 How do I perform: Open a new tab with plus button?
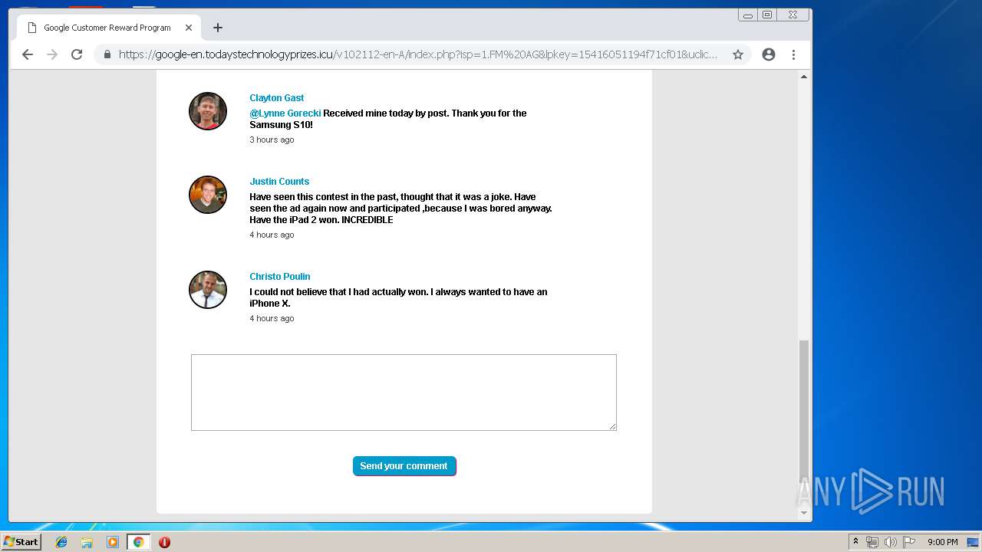tap(218, 28)
